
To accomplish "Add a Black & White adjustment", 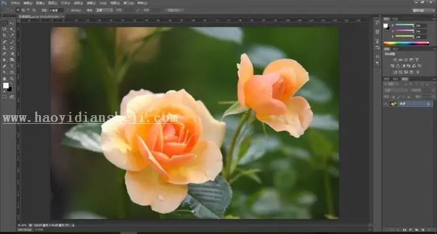I will click(403, 66).
